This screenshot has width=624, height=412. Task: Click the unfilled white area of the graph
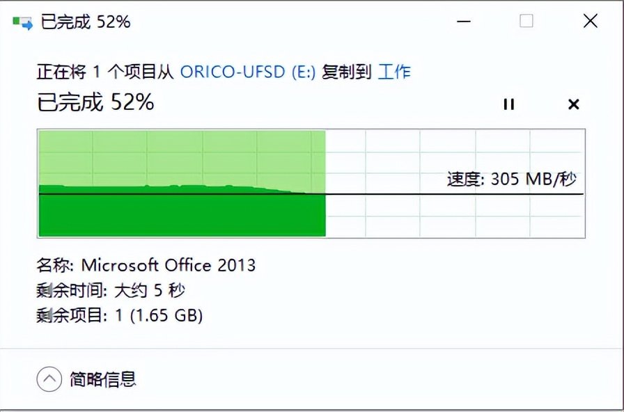(453, 150)
